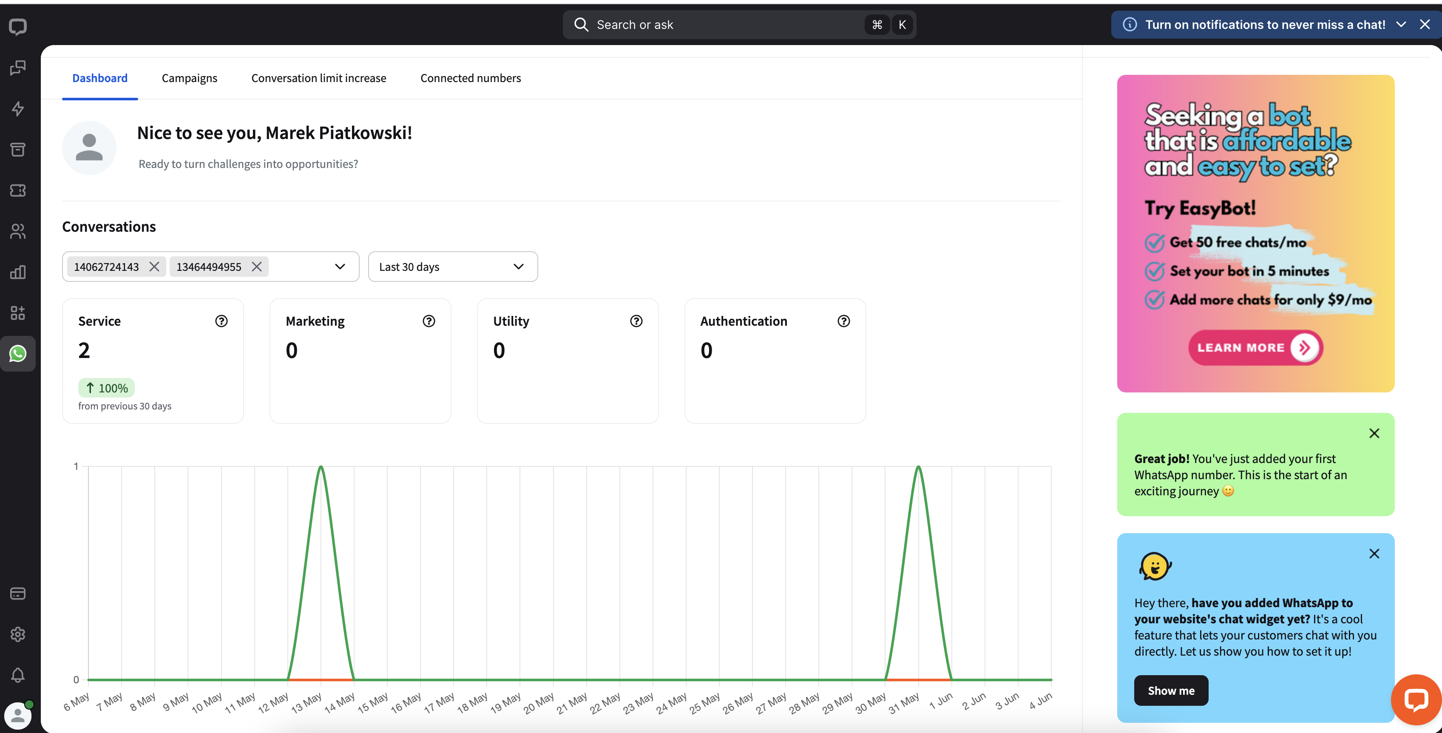
Task: Open the profile avatar with green status
Action: (x=18, y=715)
